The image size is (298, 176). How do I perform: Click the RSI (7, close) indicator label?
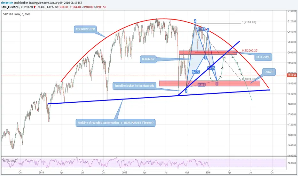click(10, 161)
